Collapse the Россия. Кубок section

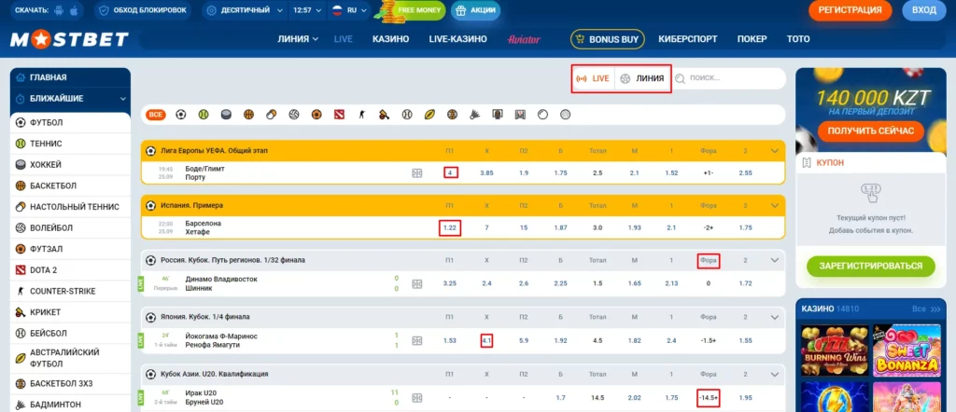pyautogui.click(x=775, y=260)
